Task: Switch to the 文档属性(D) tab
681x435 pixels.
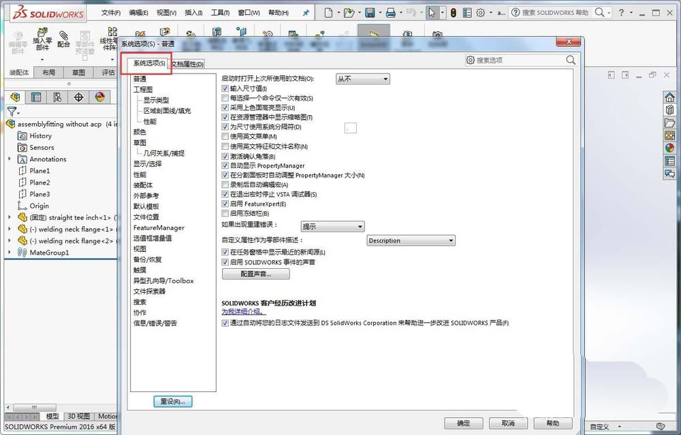Action: pos(187,64)
